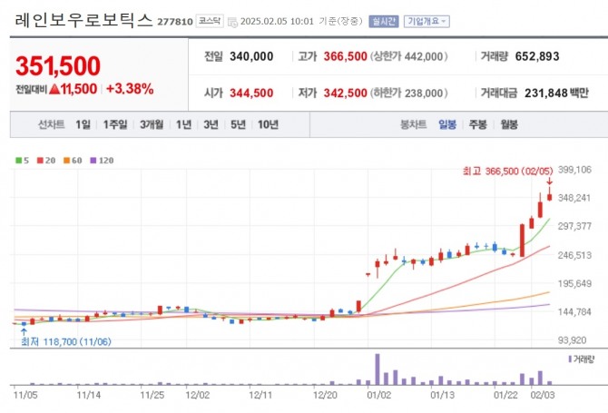
Task: Click the 상한가 442,000 upper limit text
Action: 408,56
